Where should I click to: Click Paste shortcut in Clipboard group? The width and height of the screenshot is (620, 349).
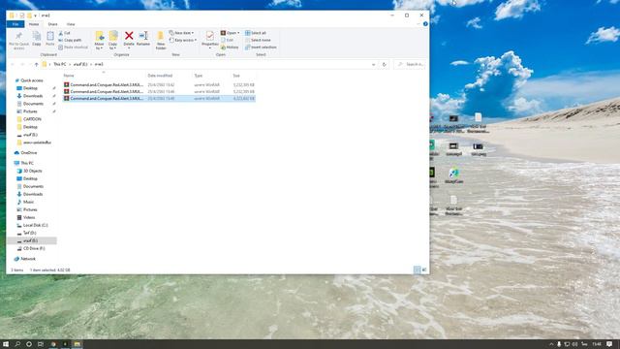(x=74, y=48)
